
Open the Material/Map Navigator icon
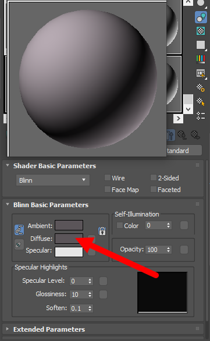(201, 116)
